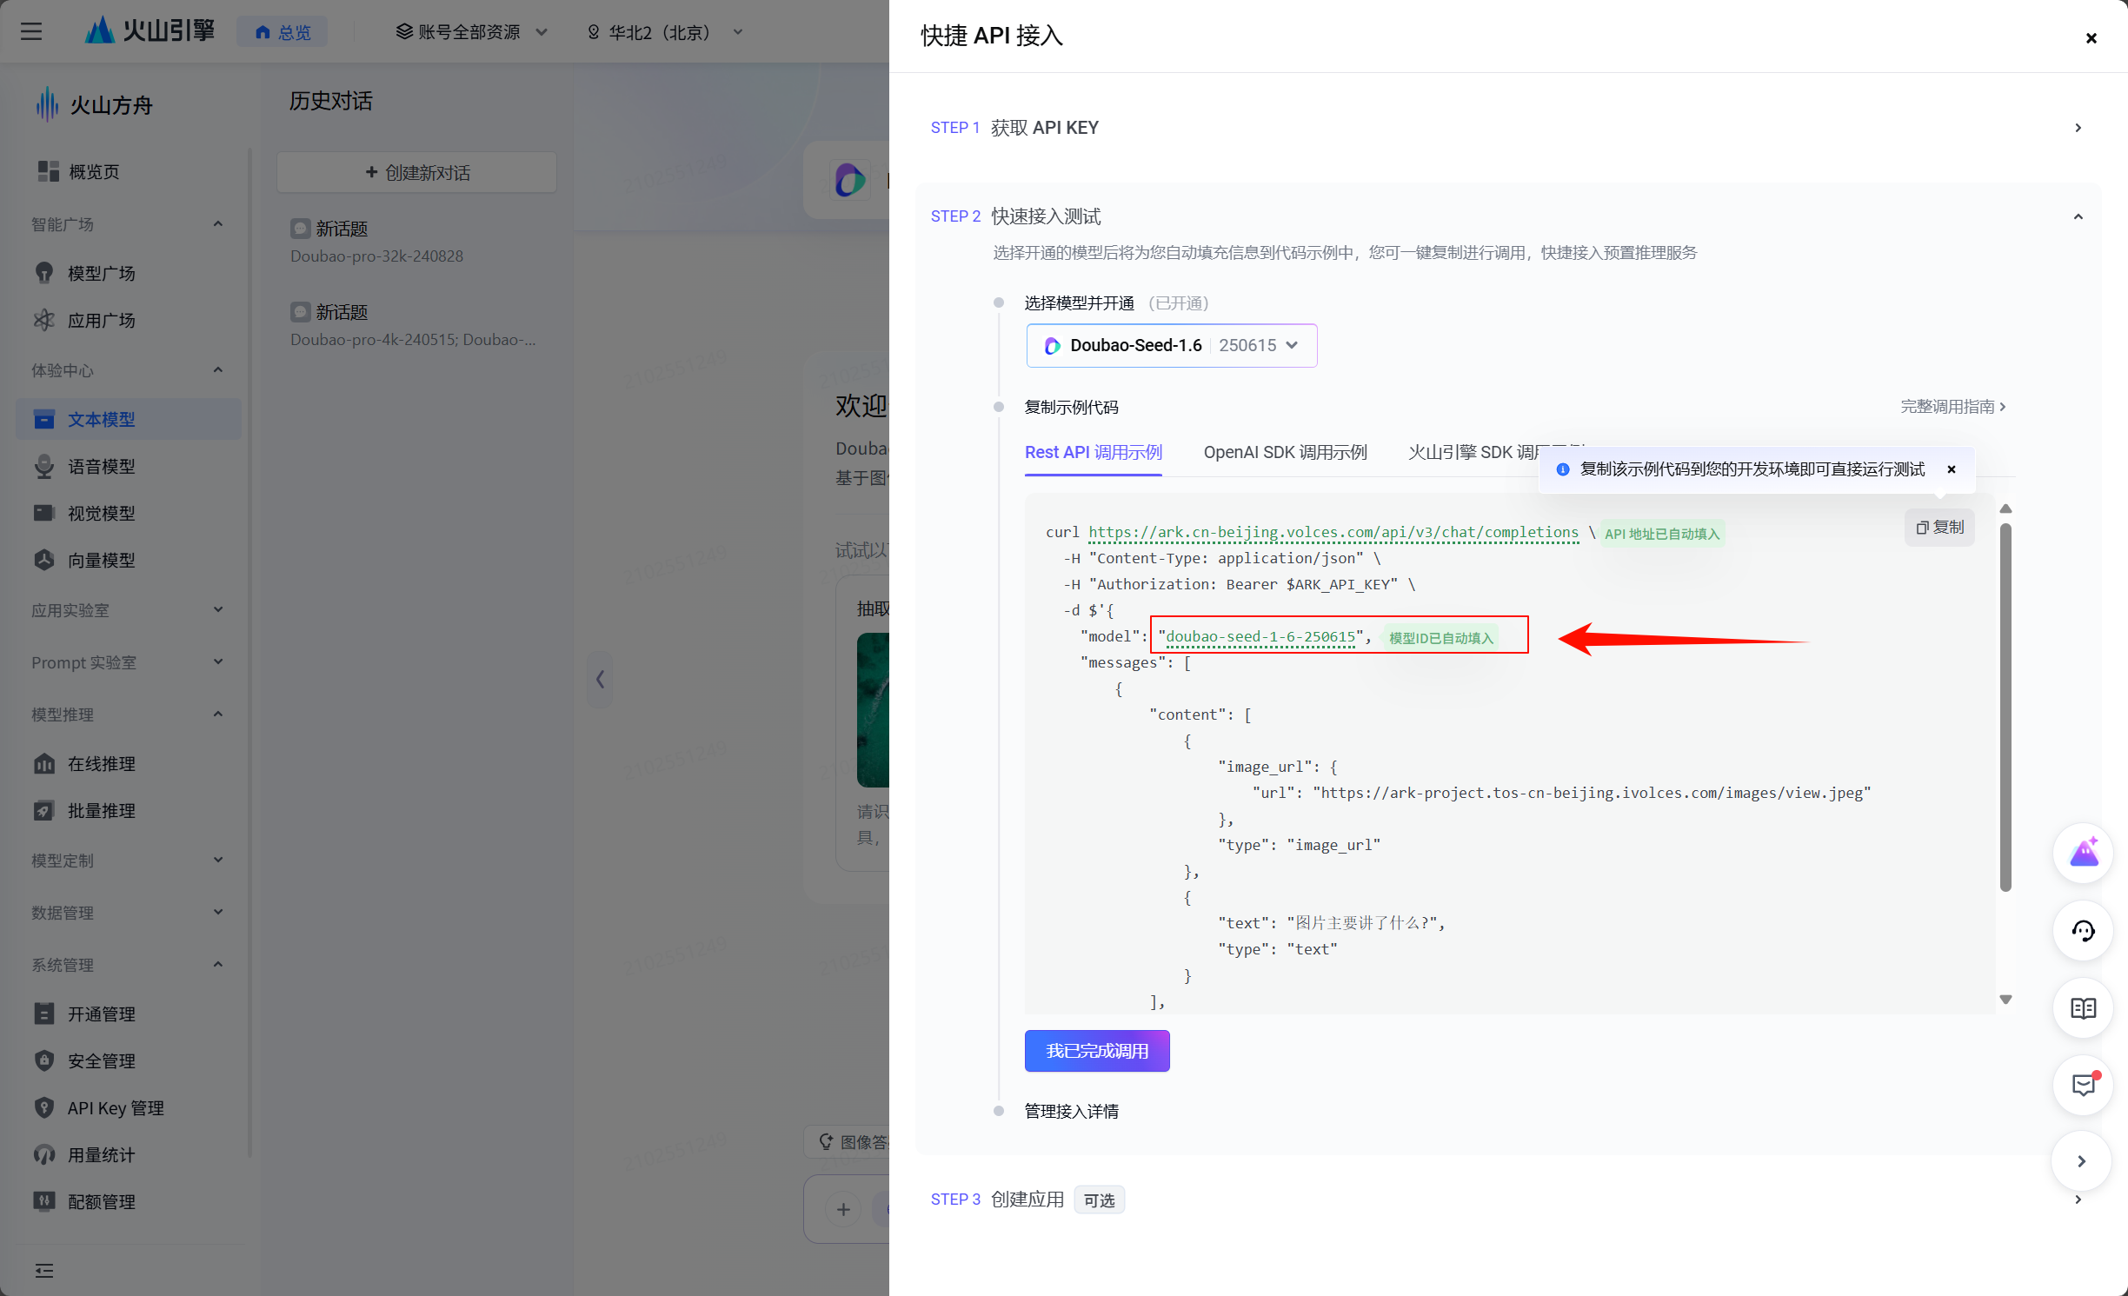
Task: Expand STEP 1 获取 API KEY section
Action: point(2078,128)
